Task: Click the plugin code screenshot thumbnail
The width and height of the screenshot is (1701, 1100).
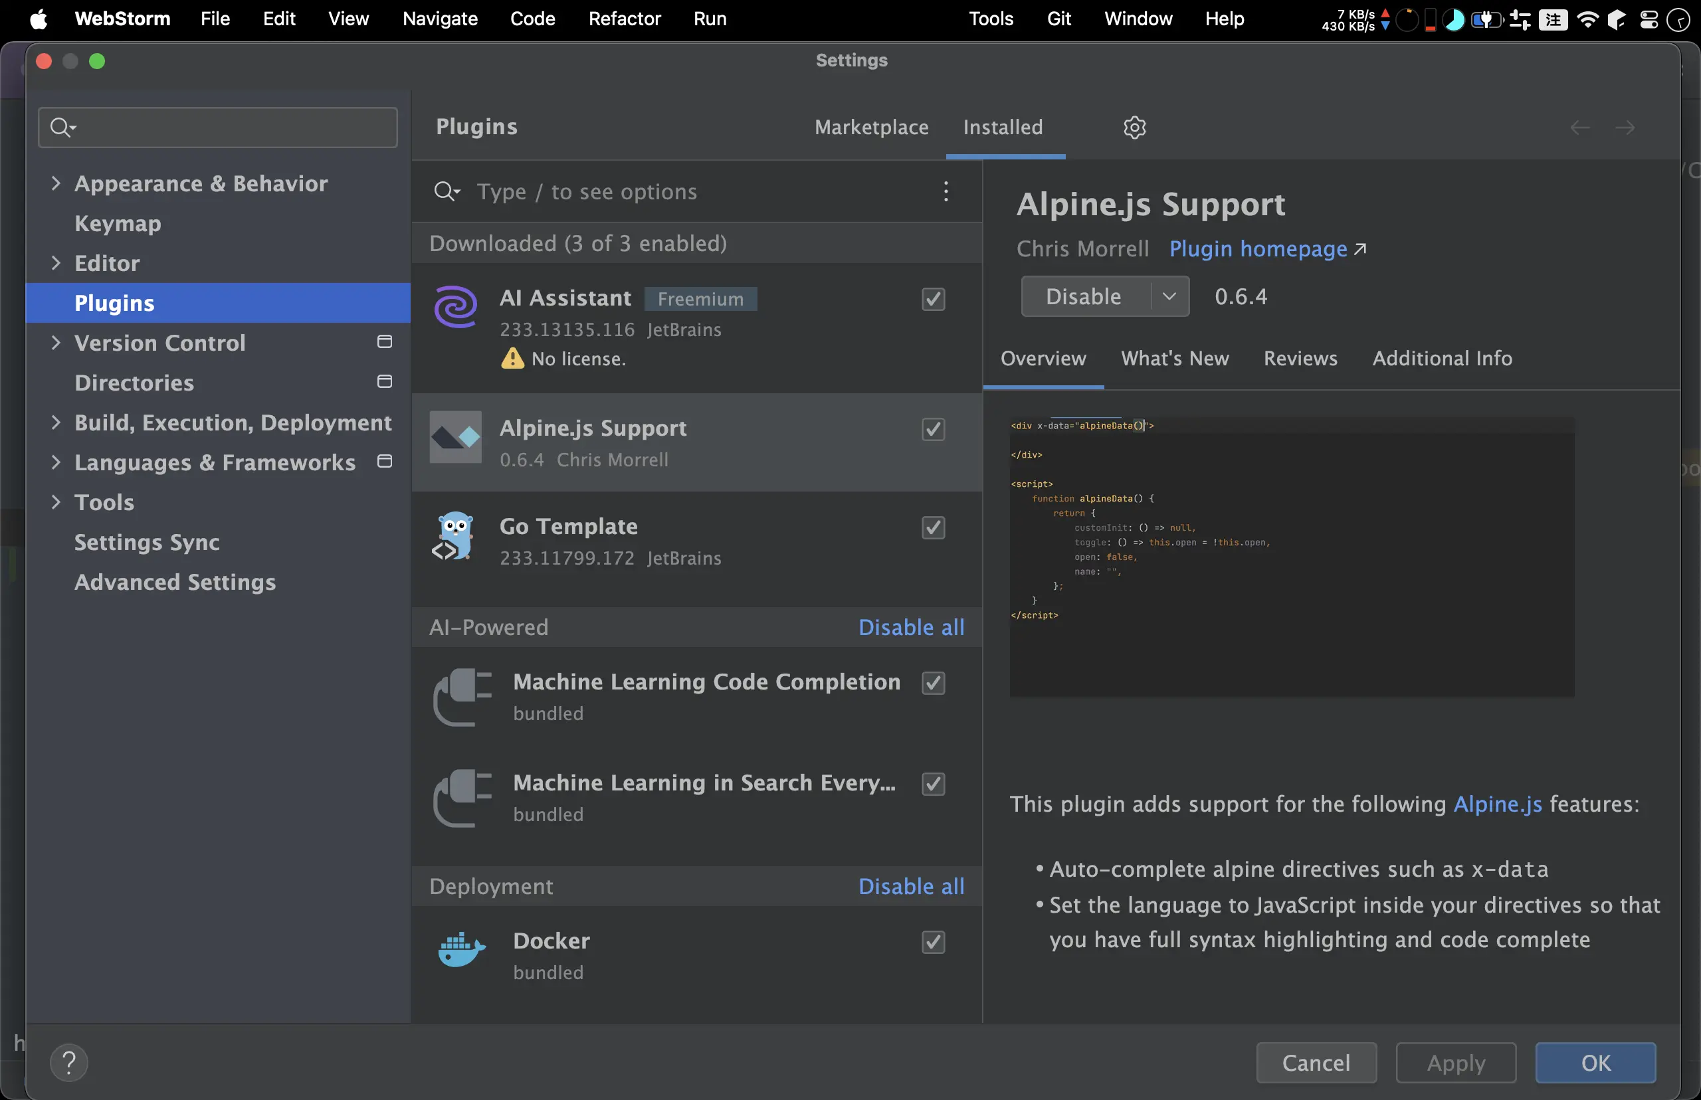Action: coord(1291,557)
